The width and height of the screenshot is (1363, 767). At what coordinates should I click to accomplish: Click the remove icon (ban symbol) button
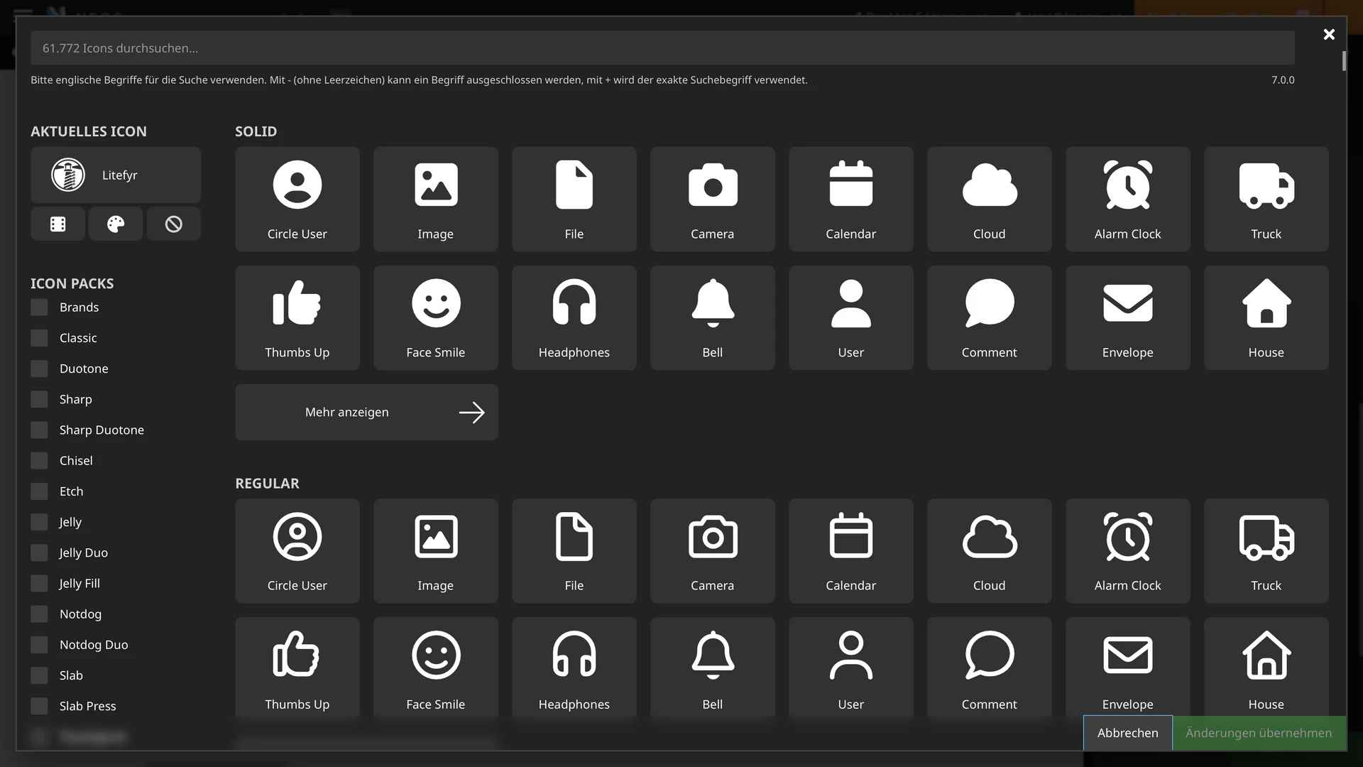(174, 224)
